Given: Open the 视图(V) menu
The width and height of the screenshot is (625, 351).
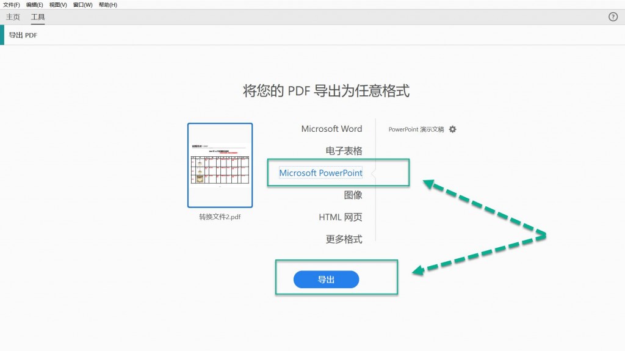Looking at the screenshot, I should coord(58,5).
